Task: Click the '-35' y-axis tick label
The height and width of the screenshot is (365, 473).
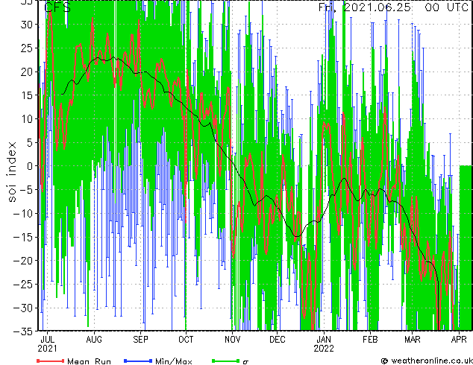Action: (23, 331)
